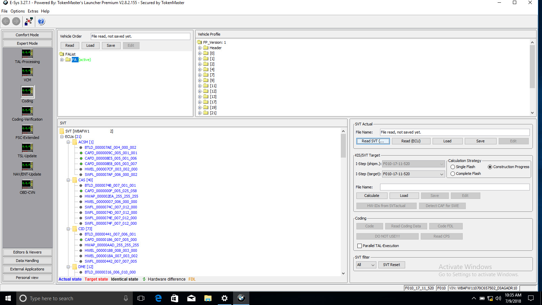Click the SVT Reset button

pos(392,265)
